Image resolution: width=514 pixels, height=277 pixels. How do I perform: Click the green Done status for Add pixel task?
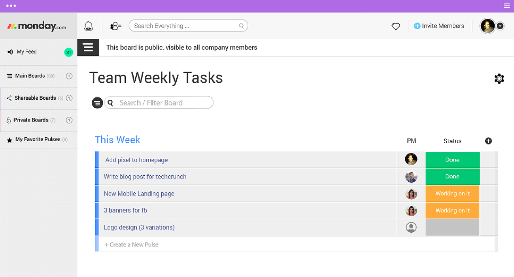point(452,159)
